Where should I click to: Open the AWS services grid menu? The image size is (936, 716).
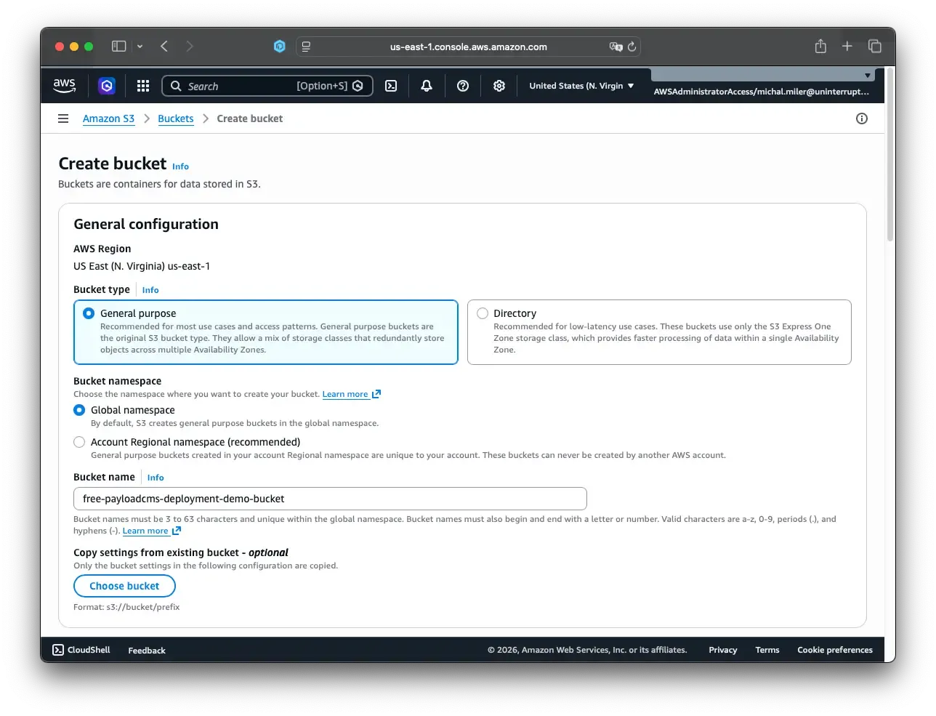coord(143,86)
